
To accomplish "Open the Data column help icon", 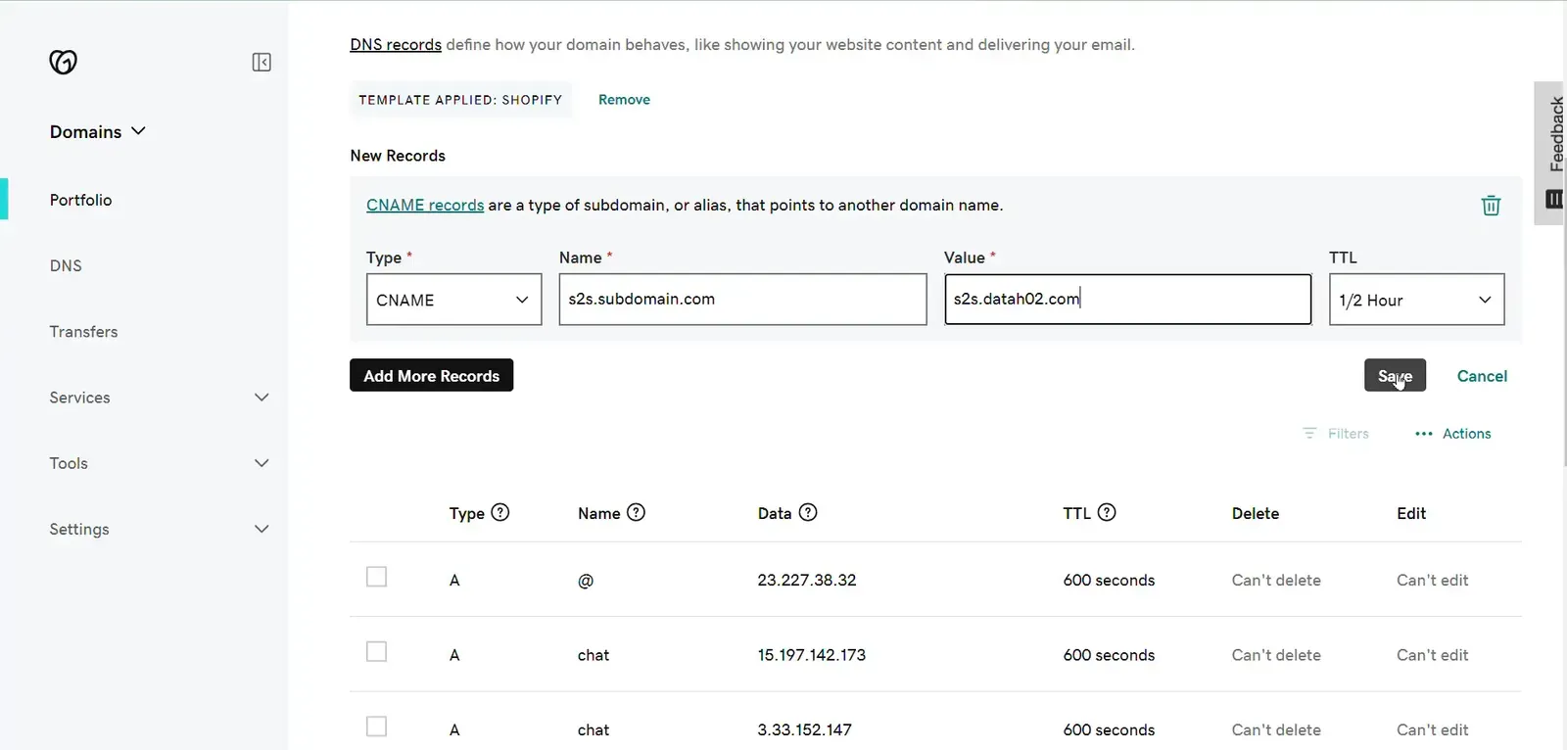I will point(808,512).
